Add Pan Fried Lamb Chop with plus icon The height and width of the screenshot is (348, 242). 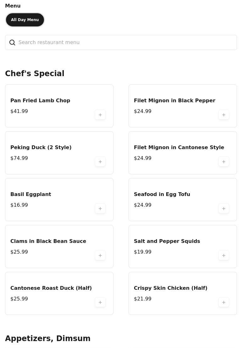[100, 115]
